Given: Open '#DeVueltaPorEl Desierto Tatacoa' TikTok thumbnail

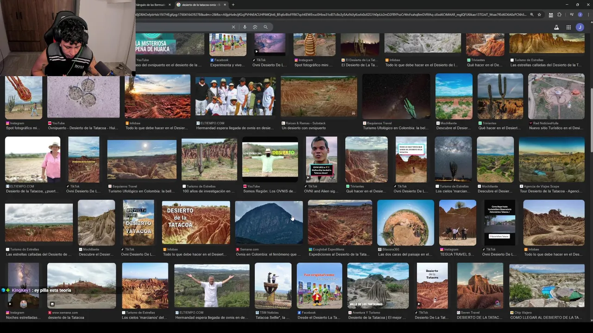Looking at the screenshot, I should [x=139, y=222].
